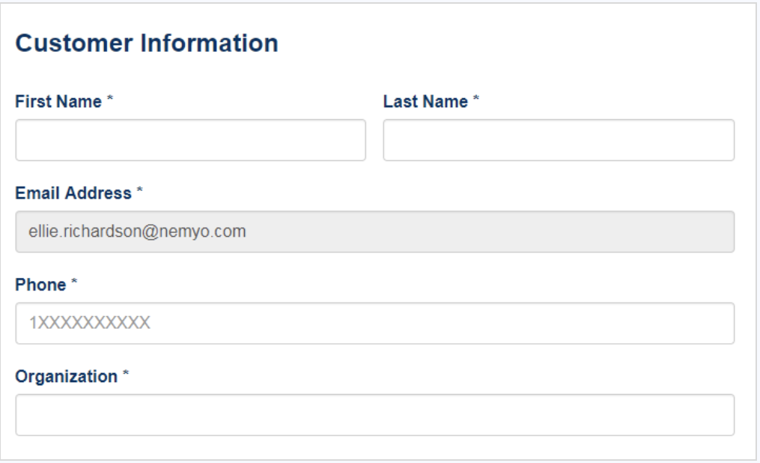
Task: Focus the Organization text field
Action: tap(375, 415)
